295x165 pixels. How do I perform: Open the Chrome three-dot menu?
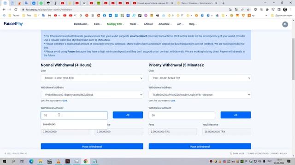pyautogui.click(x=291, y=10)
